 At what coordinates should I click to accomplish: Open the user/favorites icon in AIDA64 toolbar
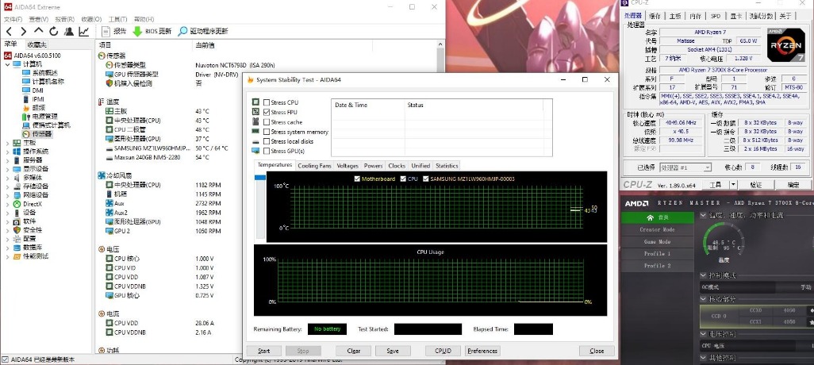tap(68, 32)
